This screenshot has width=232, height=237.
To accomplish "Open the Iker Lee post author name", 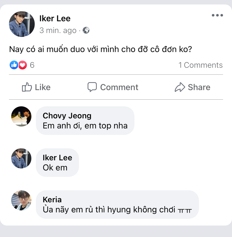I will pyautogui.click(x=55, y=19).
